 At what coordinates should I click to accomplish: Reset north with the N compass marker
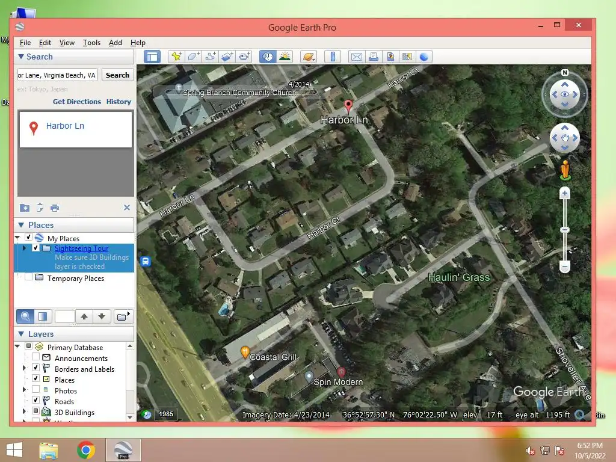(x=564, y=72)
